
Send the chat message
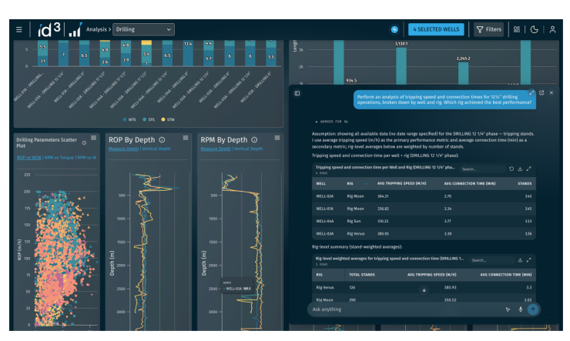533,309
